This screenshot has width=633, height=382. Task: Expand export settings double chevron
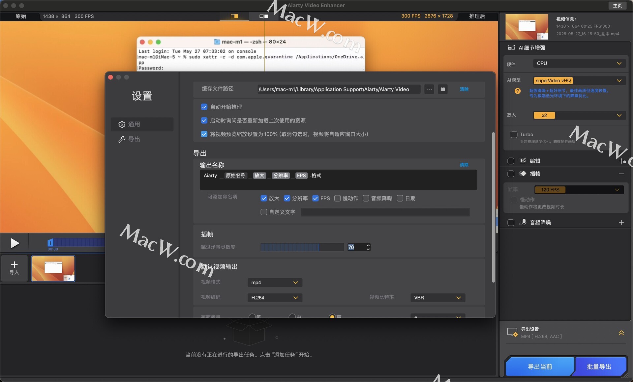pyautogui.click(x=621, y=333)
